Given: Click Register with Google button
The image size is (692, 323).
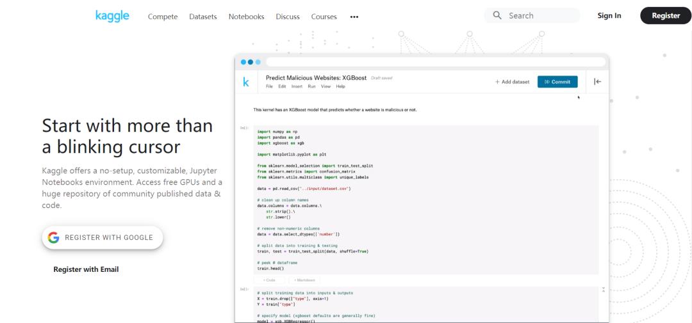Looking at the screenshot, I should click(103, 237).
